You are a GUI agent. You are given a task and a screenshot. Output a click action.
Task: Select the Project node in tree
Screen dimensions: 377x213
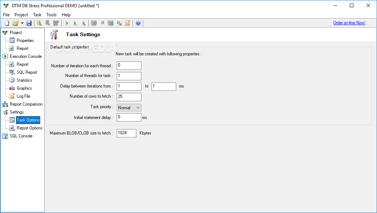click(x=16, y=33)
